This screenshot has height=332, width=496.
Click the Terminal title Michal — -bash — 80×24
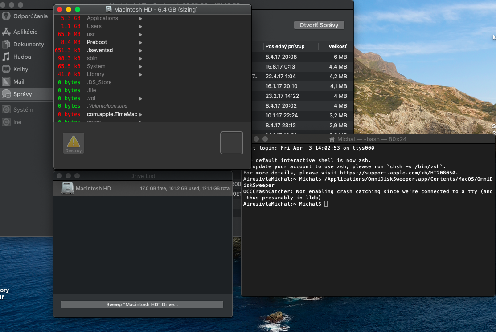(x=372, y=139)
